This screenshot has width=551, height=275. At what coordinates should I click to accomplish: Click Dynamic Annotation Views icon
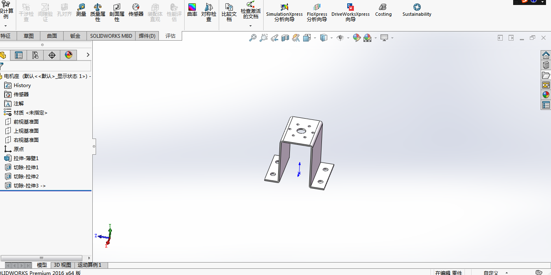coord(296,38)
